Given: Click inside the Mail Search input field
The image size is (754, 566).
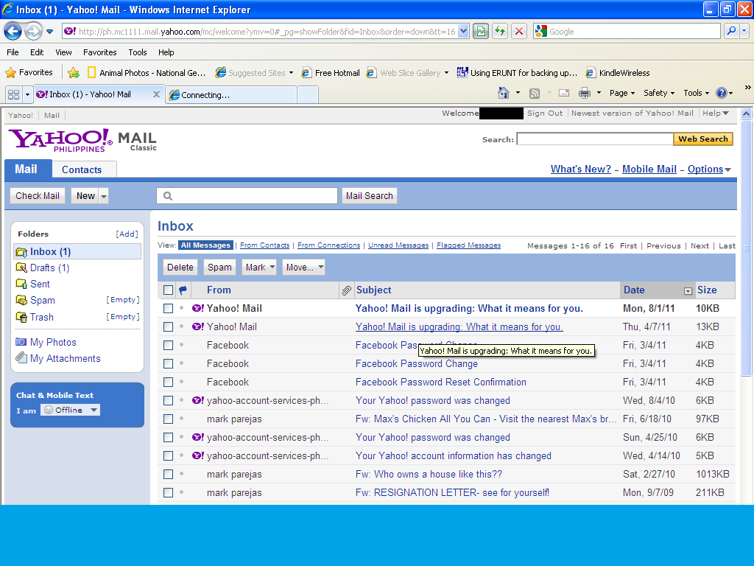Looking at the screenshot, I should [x=247, y=196].
